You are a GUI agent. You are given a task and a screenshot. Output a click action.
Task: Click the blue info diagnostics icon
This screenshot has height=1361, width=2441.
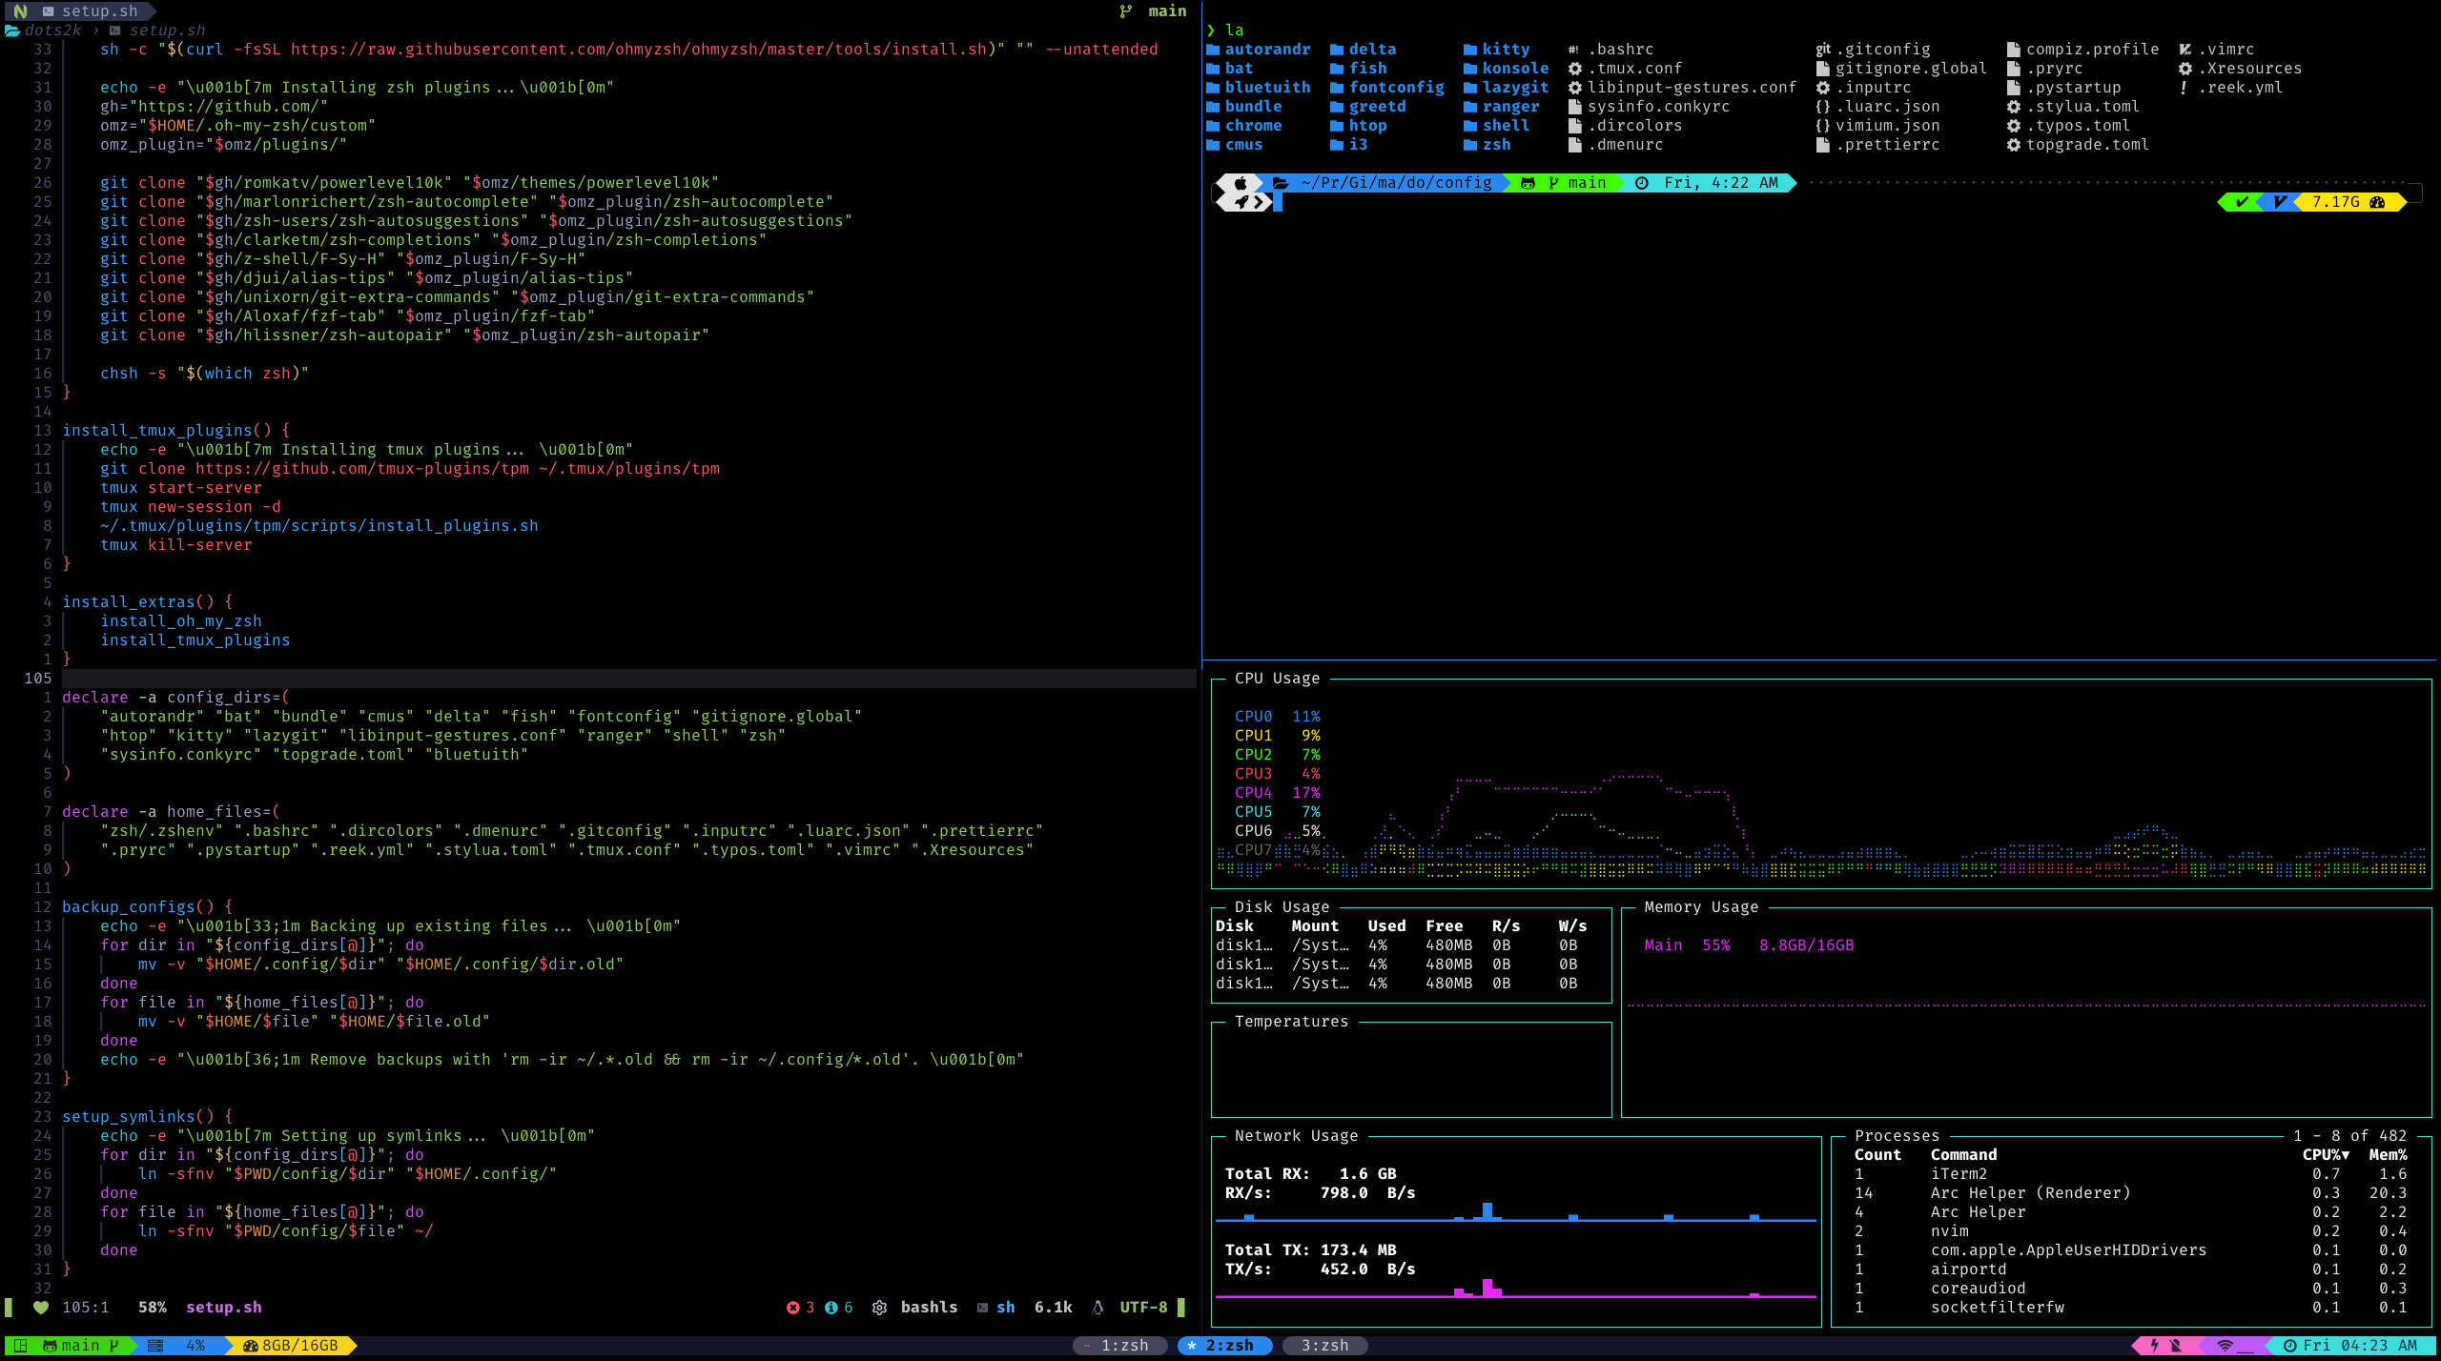point(831,1308)
